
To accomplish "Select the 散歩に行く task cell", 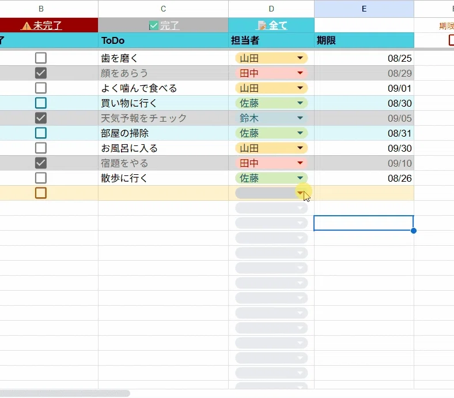I will (x=163, y=178).
